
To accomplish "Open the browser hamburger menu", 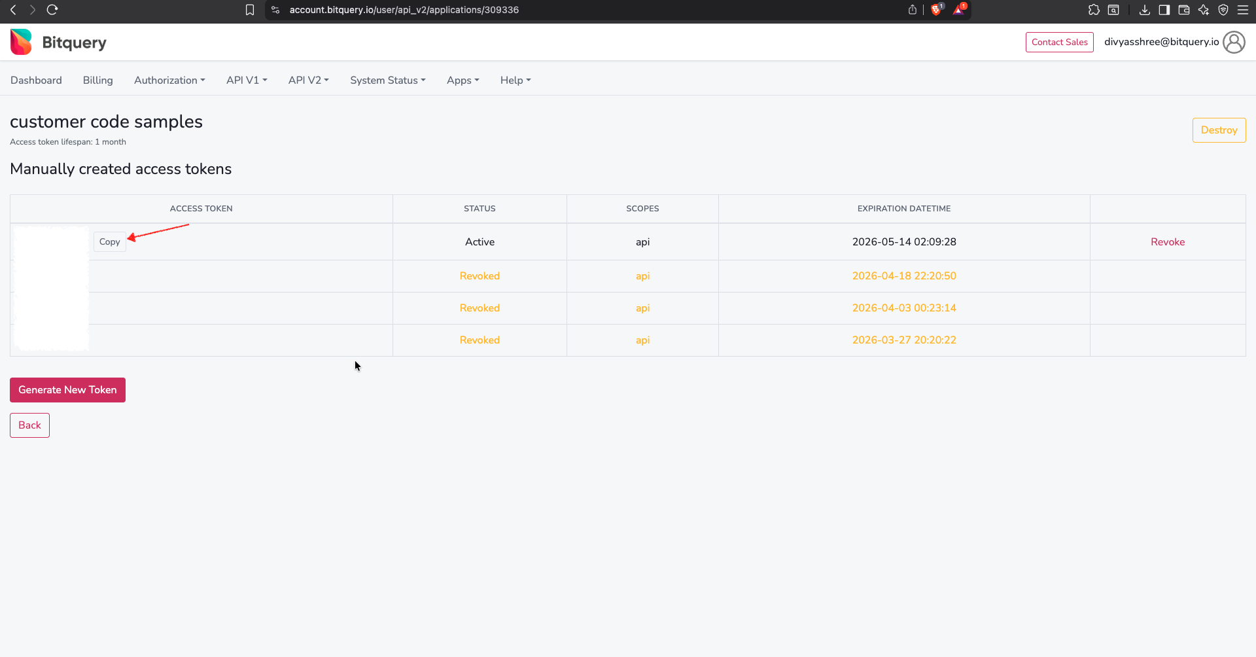I will pyautogui.click(x=1243, y=10).
